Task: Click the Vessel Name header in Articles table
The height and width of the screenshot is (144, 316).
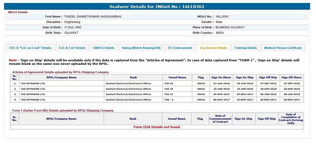Action: click(177, 78)
